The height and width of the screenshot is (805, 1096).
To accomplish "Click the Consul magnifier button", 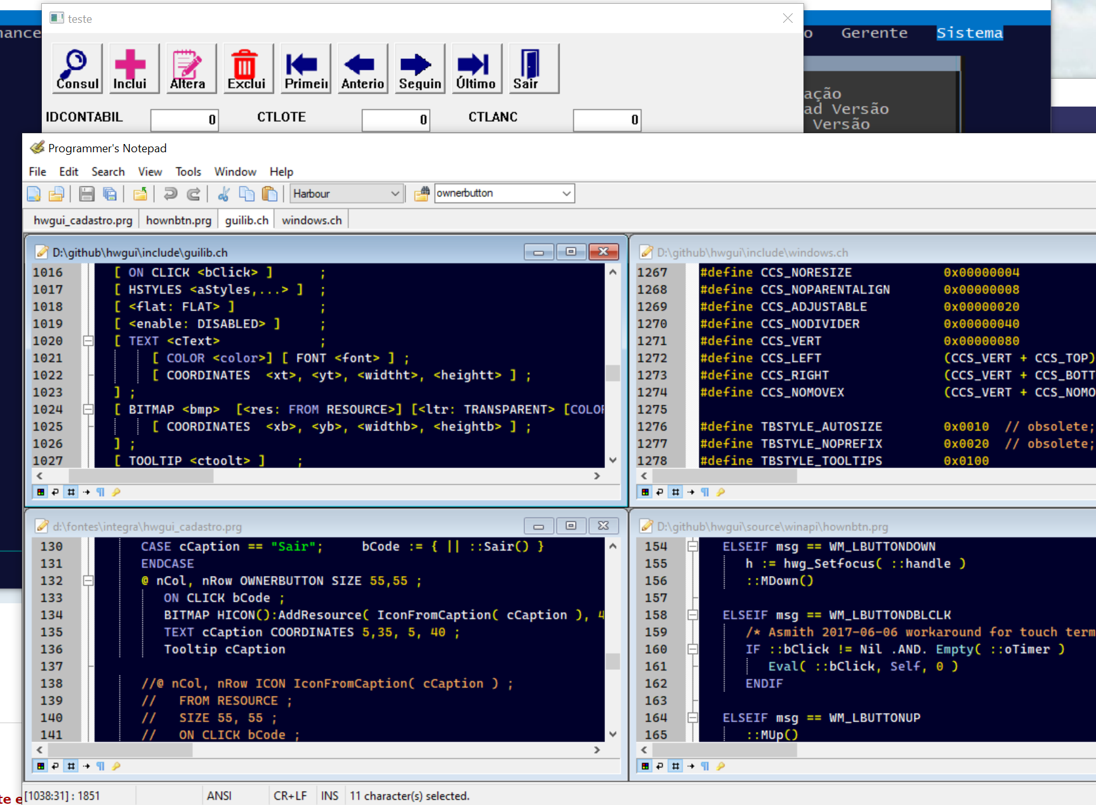I will (x=77, y=69).
